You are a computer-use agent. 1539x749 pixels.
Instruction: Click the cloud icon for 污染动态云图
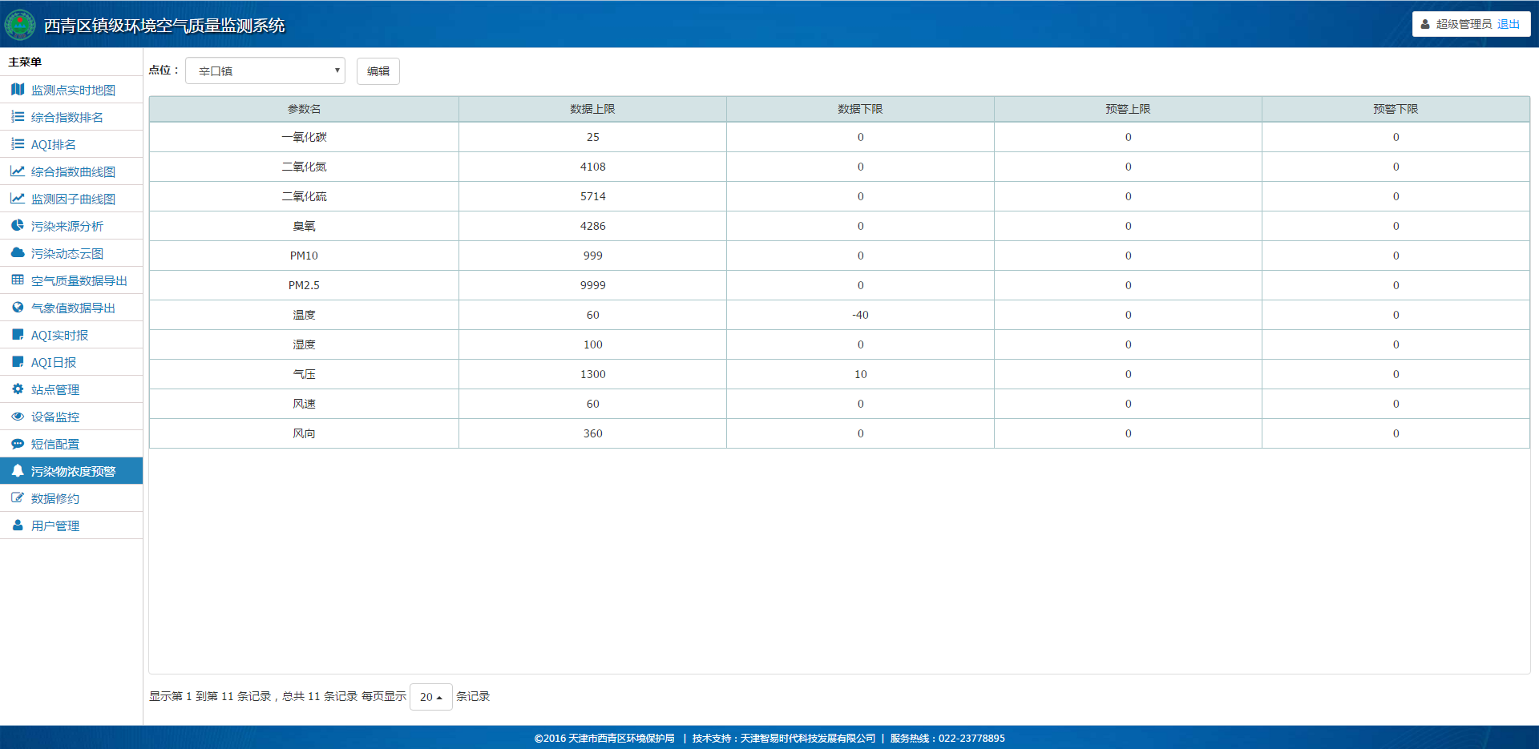(18, 253)
